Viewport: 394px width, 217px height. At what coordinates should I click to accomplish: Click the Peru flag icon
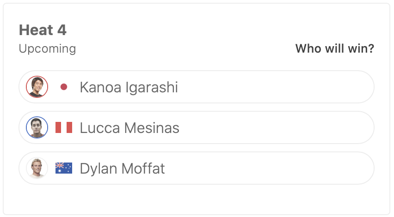pos(64,127)
